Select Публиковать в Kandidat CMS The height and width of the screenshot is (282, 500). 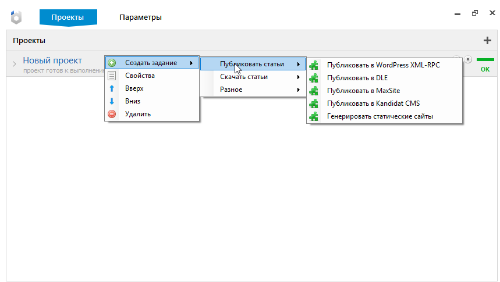[x=385, y=103]
